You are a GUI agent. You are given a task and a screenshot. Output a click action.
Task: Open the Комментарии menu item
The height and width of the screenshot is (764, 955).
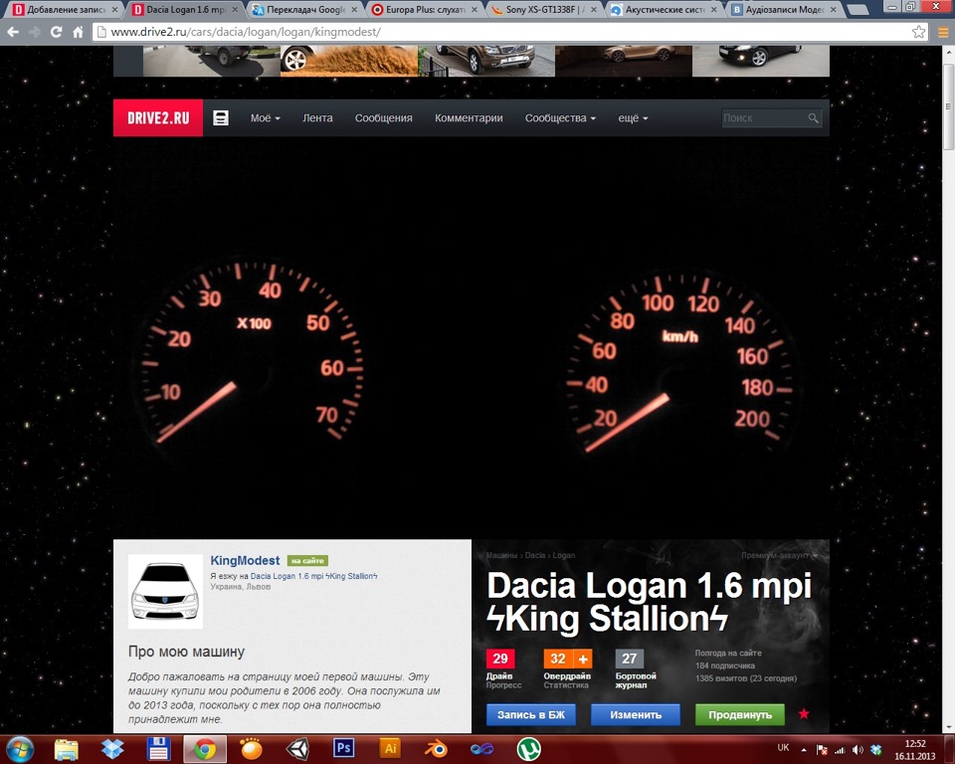coord(469,117)
